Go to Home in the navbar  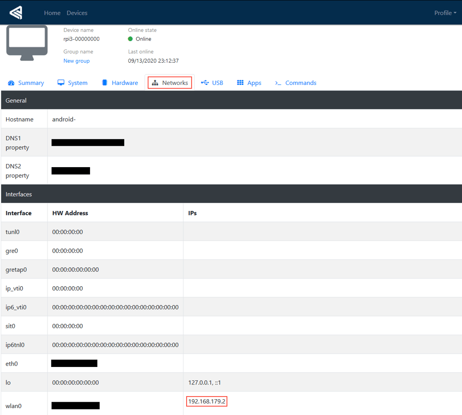click(x=52, y=13)
